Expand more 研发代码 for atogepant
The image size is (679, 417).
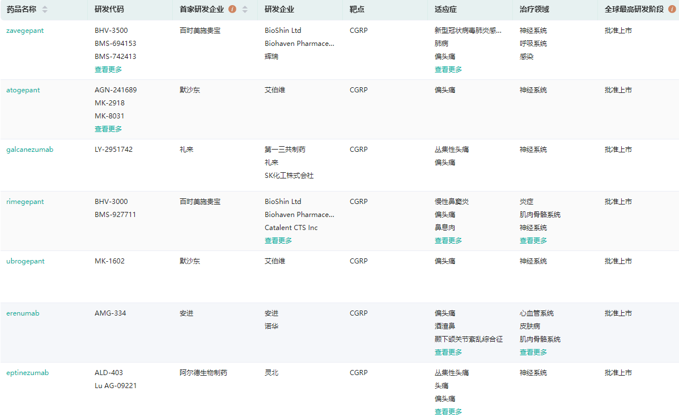click(x=108, y=129)
